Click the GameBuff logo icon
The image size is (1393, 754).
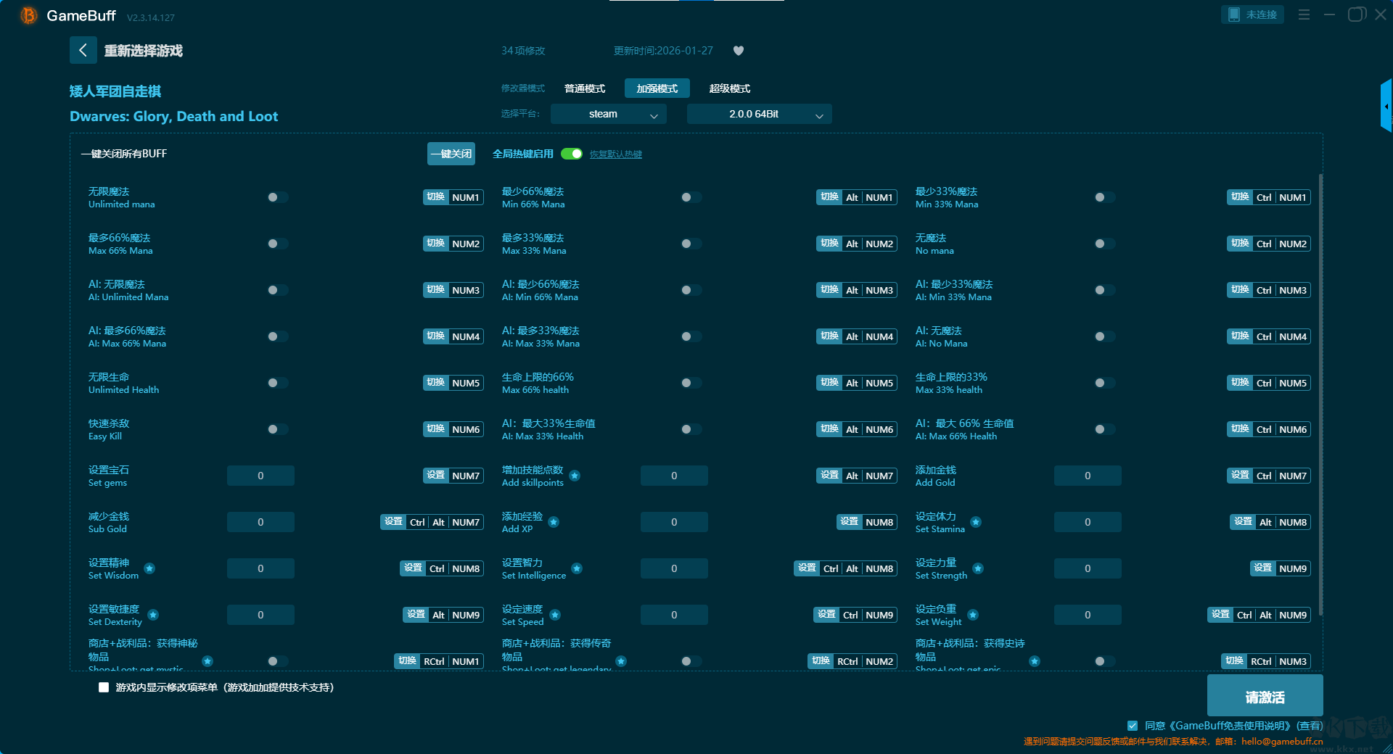(28, 15)
